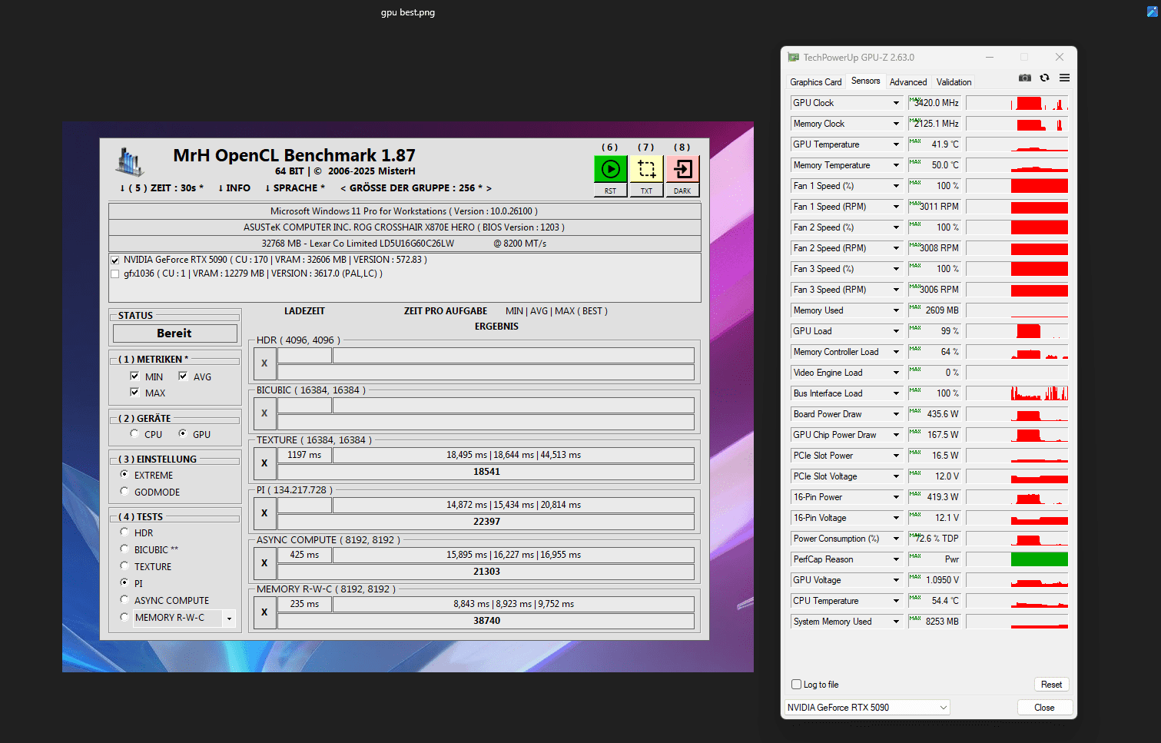Click the pink DARK mode icon
Screen dimensions: 1161x743
[x=682, y=169]
